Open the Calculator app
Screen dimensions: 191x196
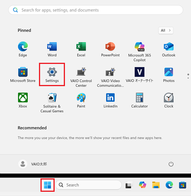tap(139, 100)
